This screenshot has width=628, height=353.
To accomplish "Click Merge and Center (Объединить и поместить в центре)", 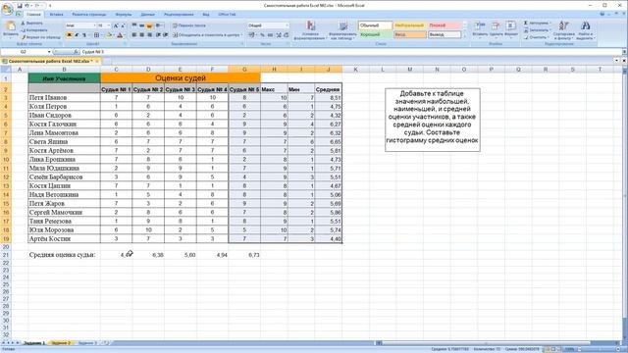I will [x=207, y=35].
